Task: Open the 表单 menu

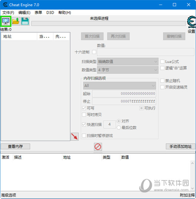Action: click(x=38, y=12)
